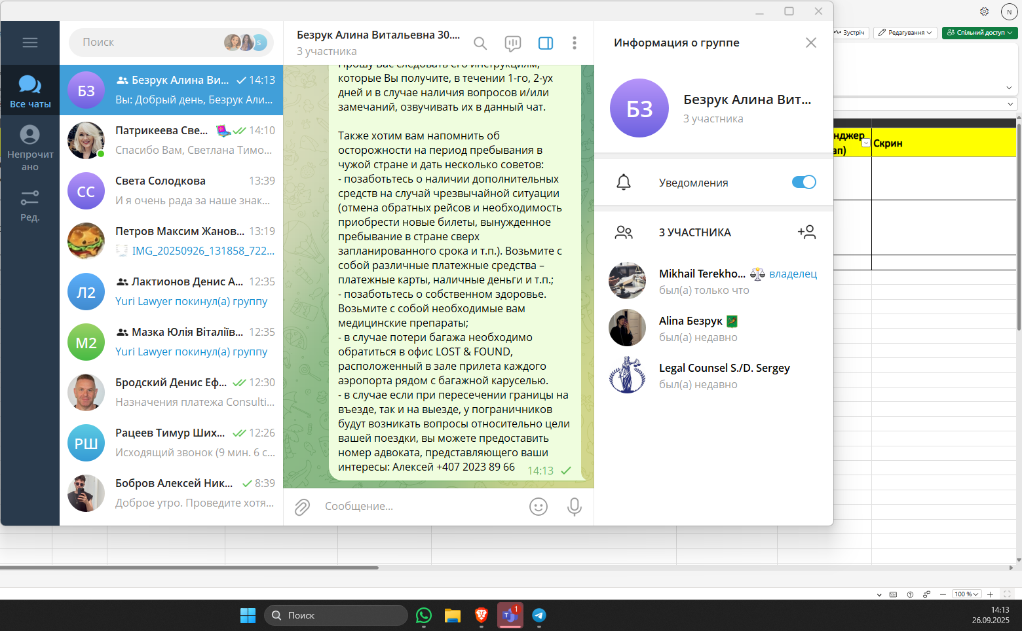Open the taskbar clock showing 14:13
The height and width of the screenshot is (631, 1022).
pos(991,615)
